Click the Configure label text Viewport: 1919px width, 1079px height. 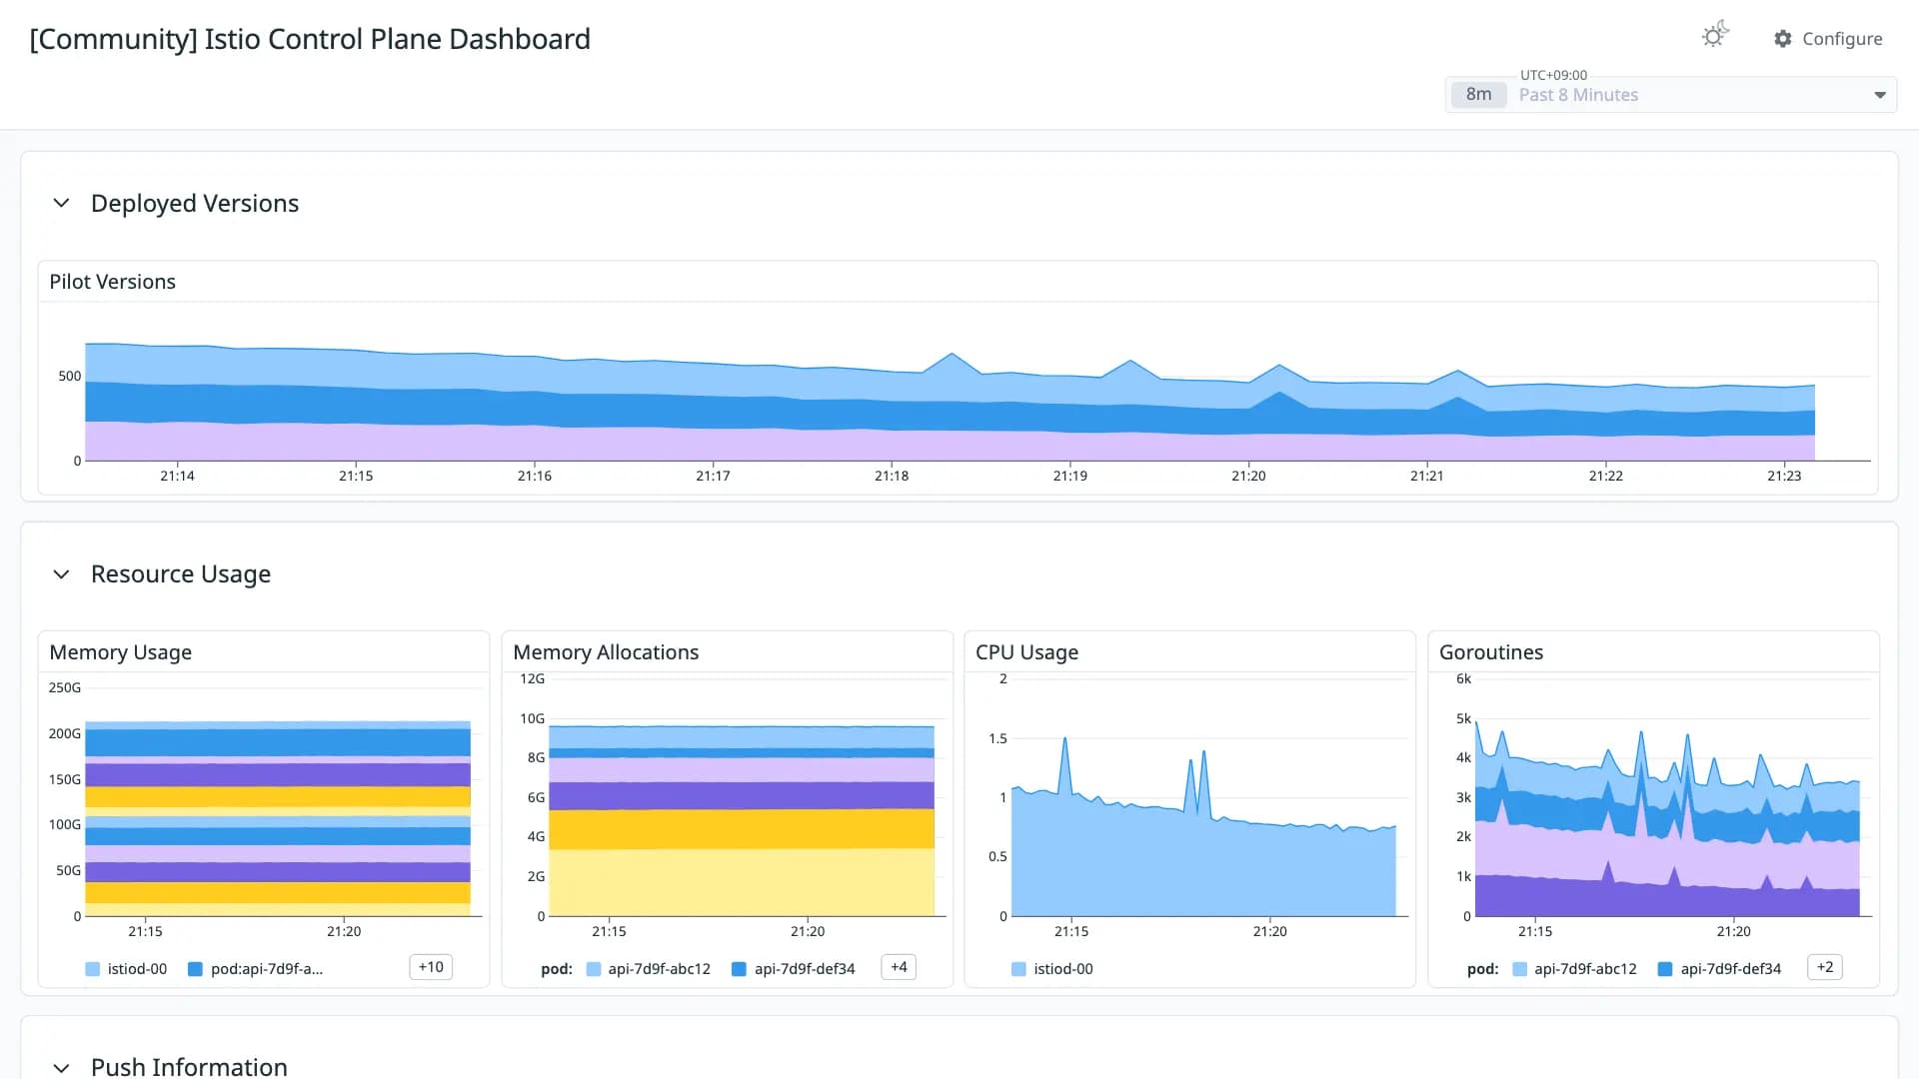tap(1842, 39)
